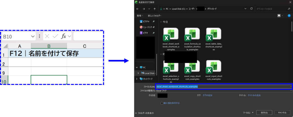Click the Enter checkmark in formula bar
The image size is (293, 117).
(55, 36)
